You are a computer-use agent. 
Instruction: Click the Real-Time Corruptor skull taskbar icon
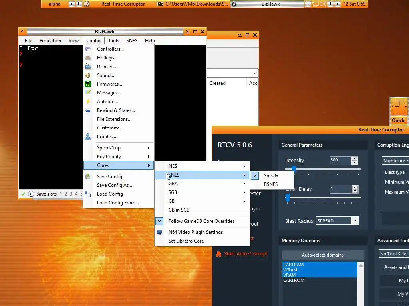(87, 4)
